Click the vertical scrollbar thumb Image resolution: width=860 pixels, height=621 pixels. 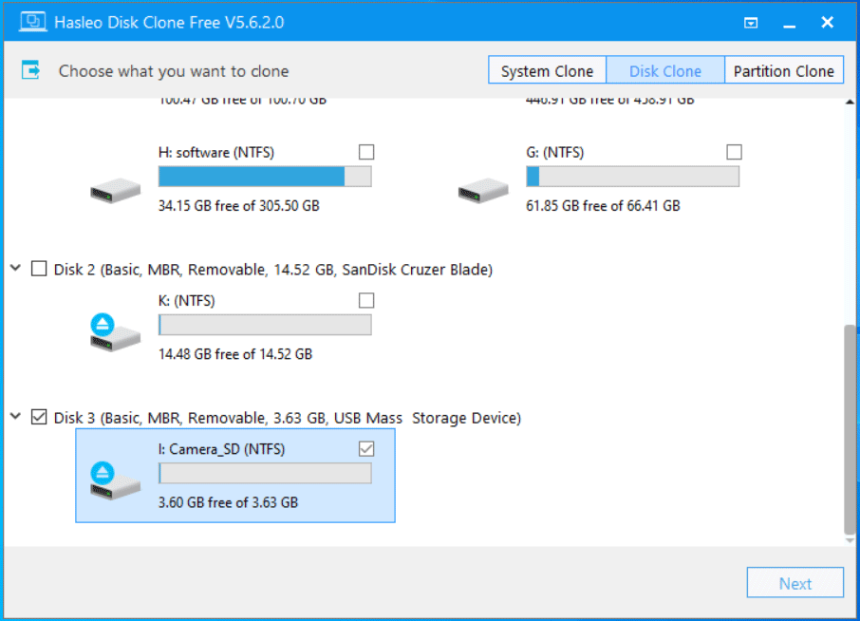[x=851, y=429]
